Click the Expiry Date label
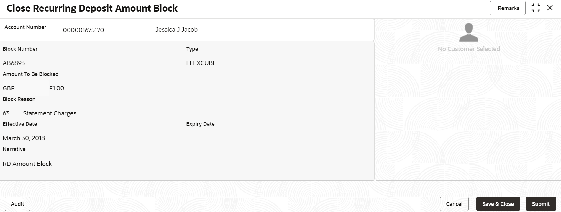 (x=200, y=124)
